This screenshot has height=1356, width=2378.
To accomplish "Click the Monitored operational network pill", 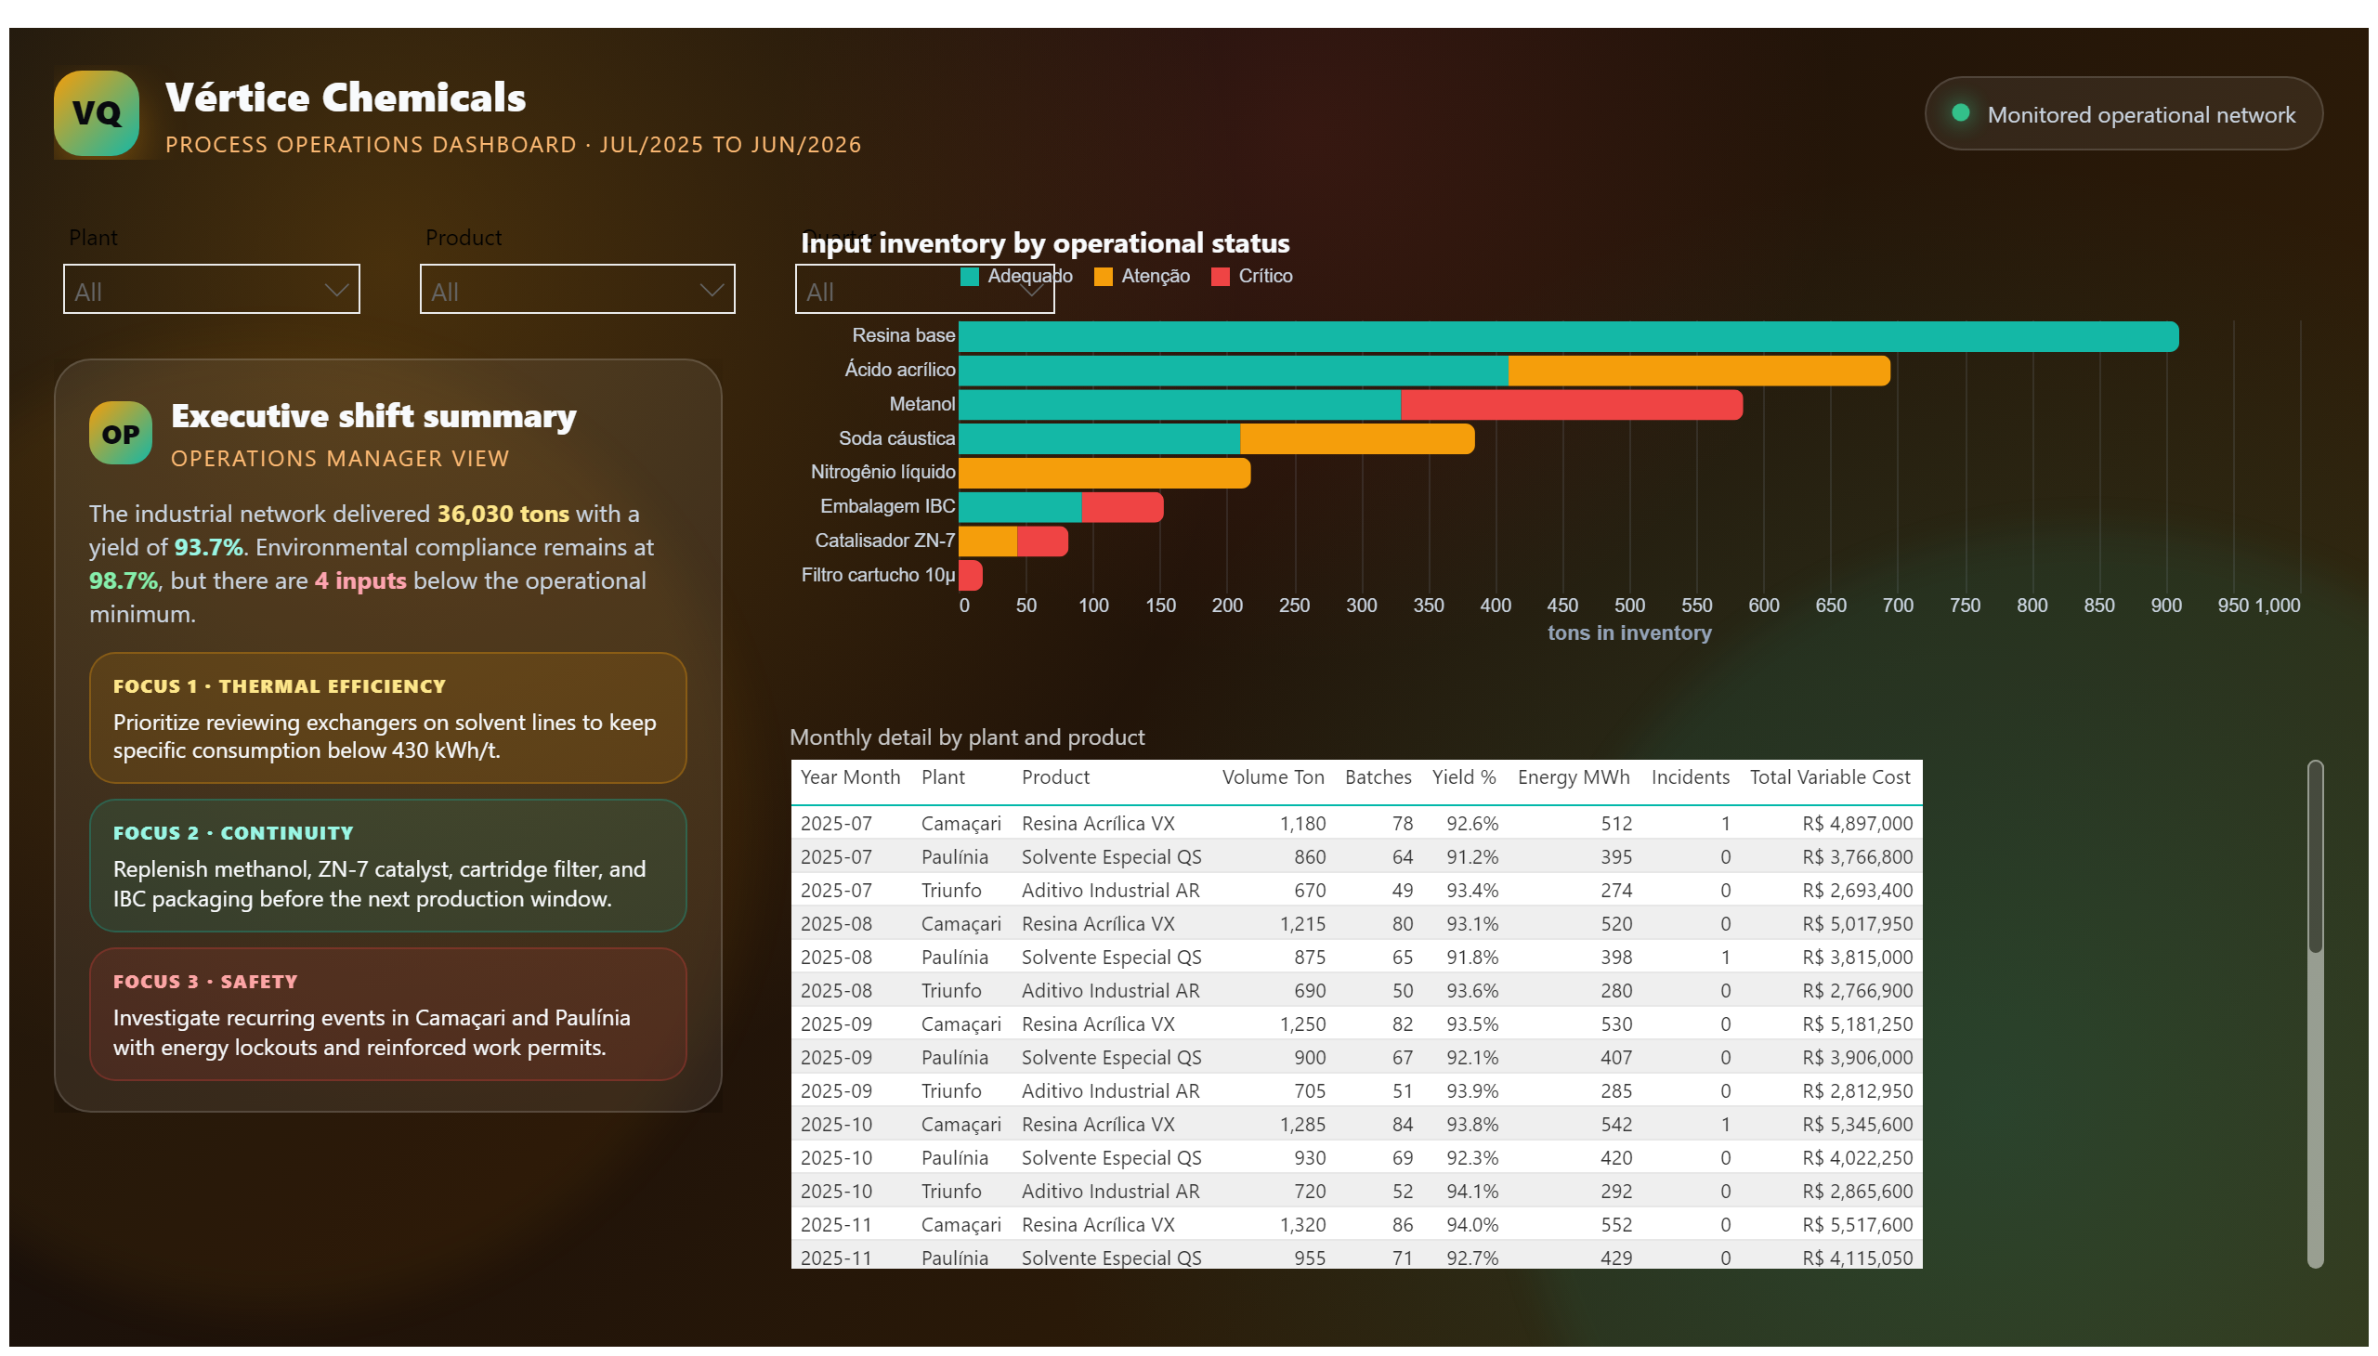I will [2123, 113].
